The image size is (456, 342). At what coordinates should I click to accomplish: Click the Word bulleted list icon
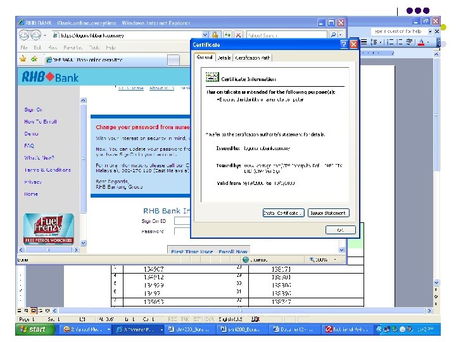(400, 42)
